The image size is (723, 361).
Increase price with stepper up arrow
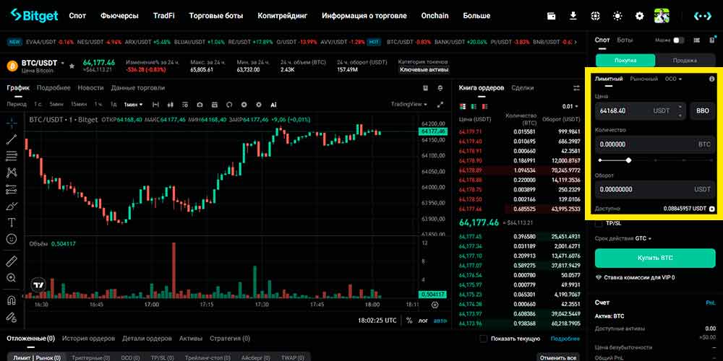[x=680, y=108]
